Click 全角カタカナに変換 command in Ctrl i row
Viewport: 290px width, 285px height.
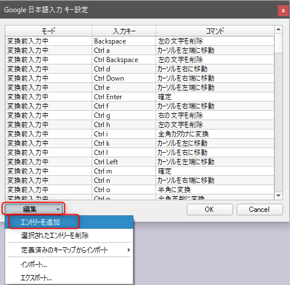click(215, 134)
